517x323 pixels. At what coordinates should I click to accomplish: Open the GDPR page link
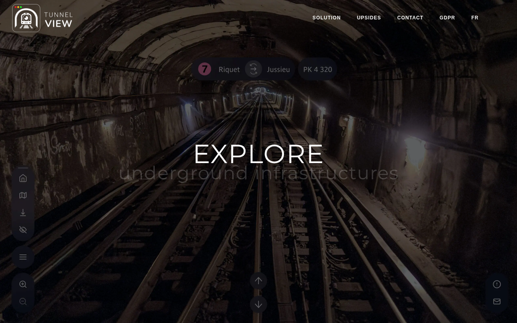pyautogui.click(x=447, y=18)
